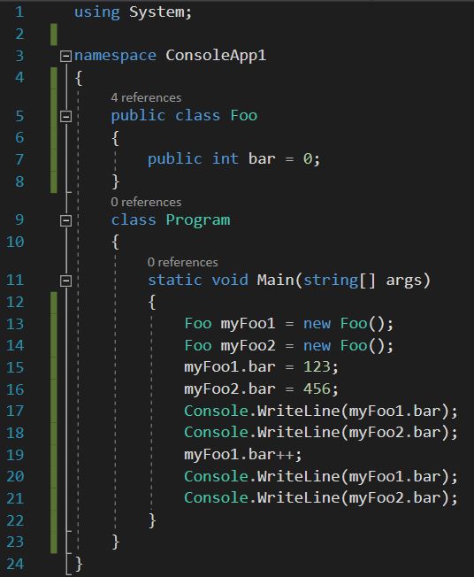Click the 'namespace' keyword on line 3
Screen dimensions: 474x577
tap(116, 56)
